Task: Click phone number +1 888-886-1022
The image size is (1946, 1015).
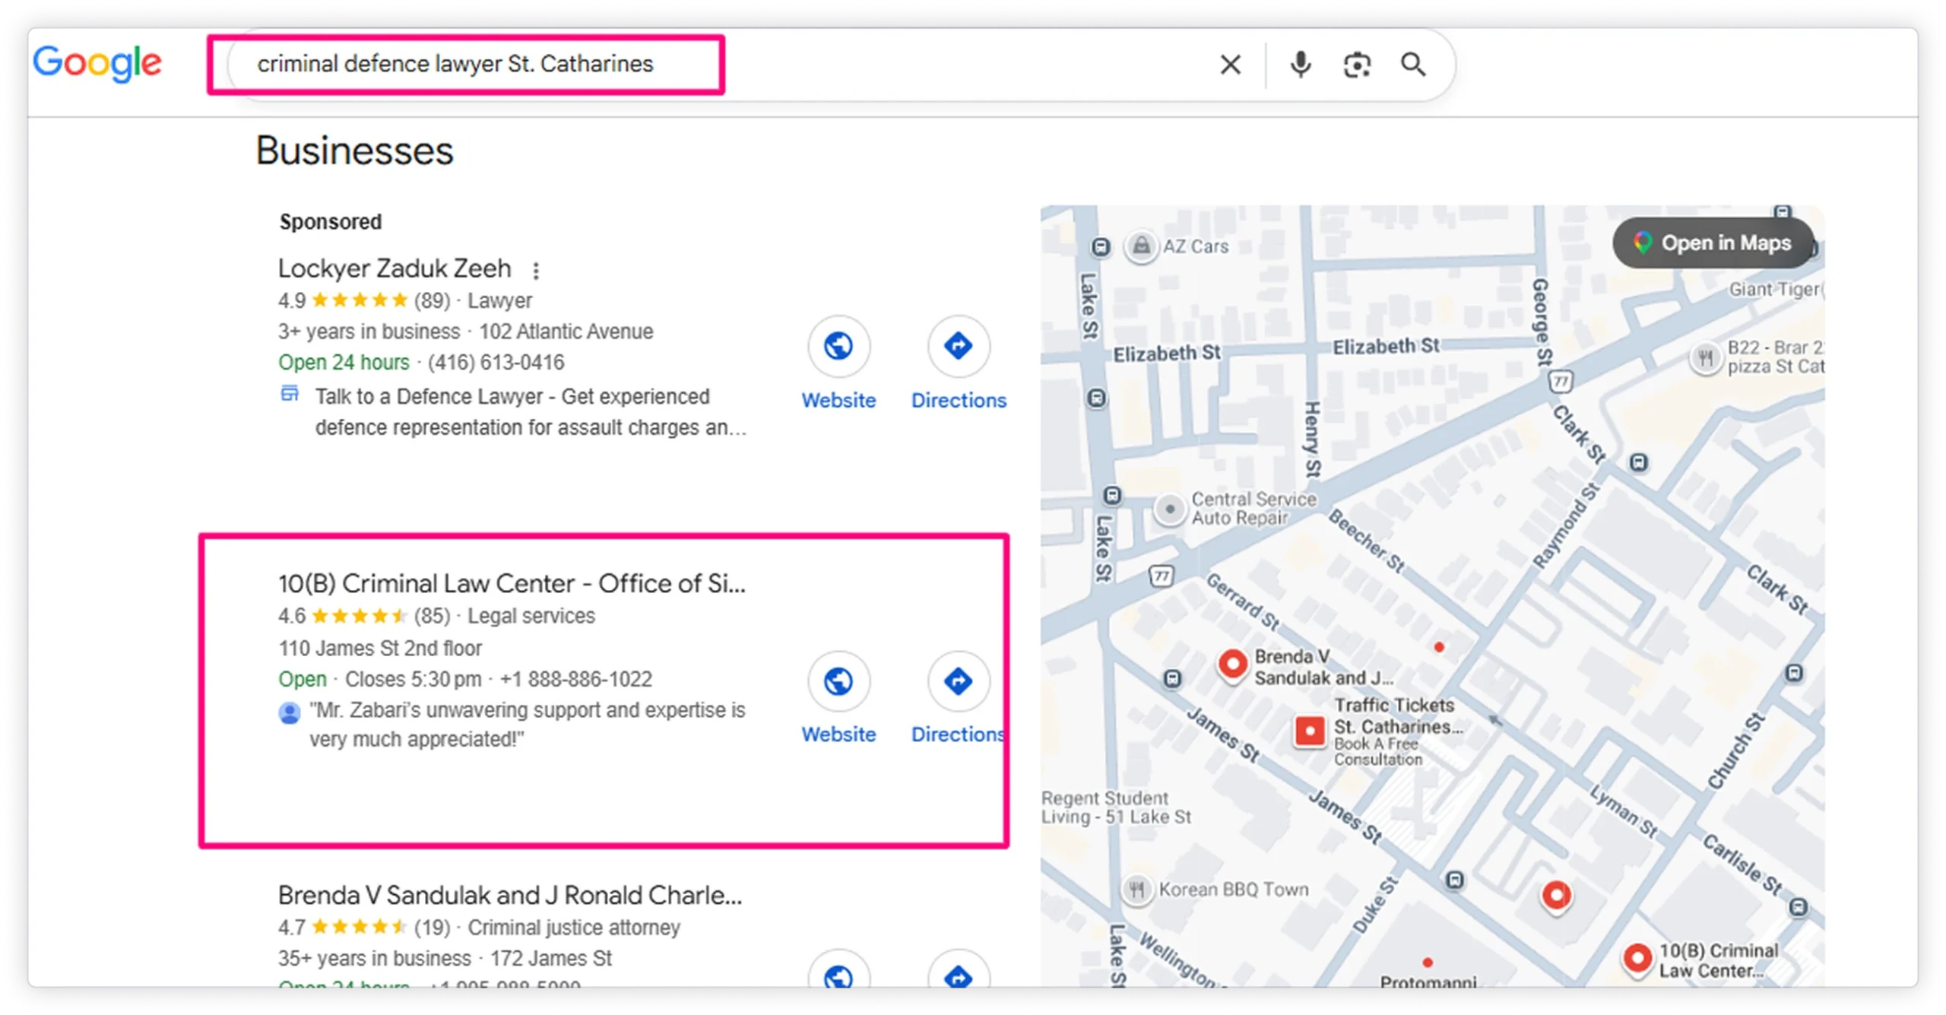Action: [x=575, y=679]
